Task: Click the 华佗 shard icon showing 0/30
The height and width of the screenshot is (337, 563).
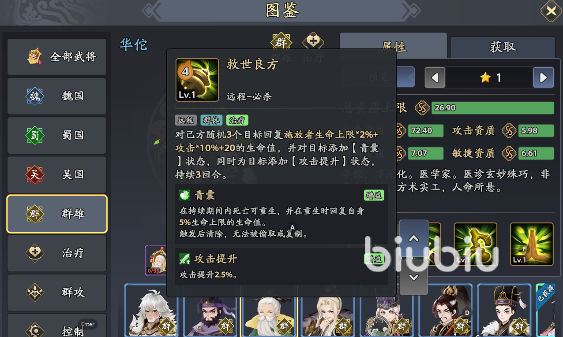Action: click(x=156, y=260)
